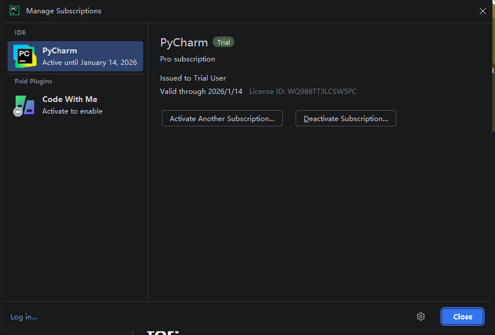Click the 'Paid Plugins' section header
The image size is (495, 335).
[34, 81]
